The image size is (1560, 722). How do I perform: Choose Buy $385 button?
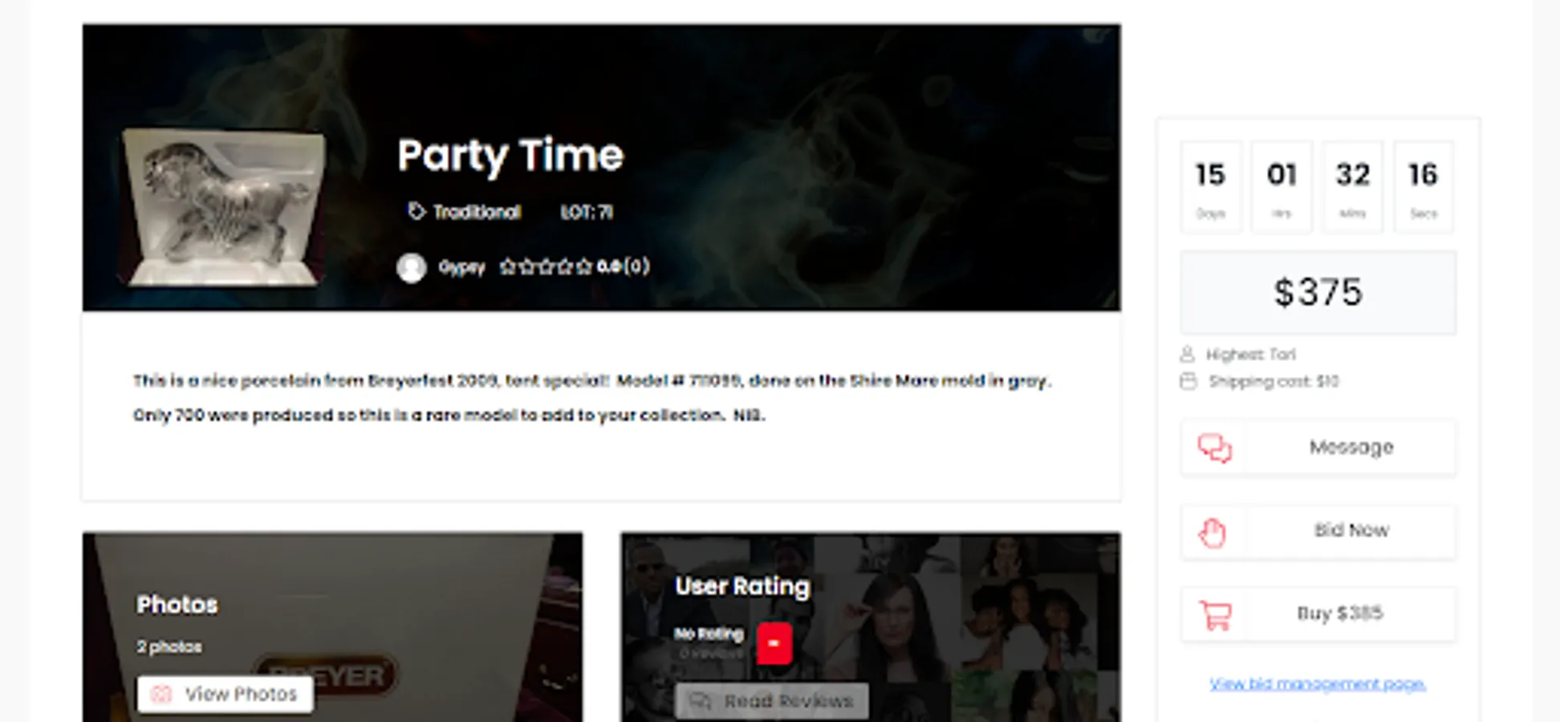1318,615
